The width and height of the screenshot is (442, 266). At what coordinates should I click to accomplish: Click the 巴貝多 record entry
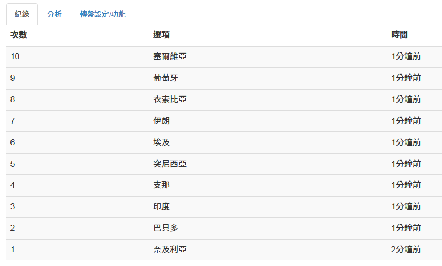coord(224,228)
